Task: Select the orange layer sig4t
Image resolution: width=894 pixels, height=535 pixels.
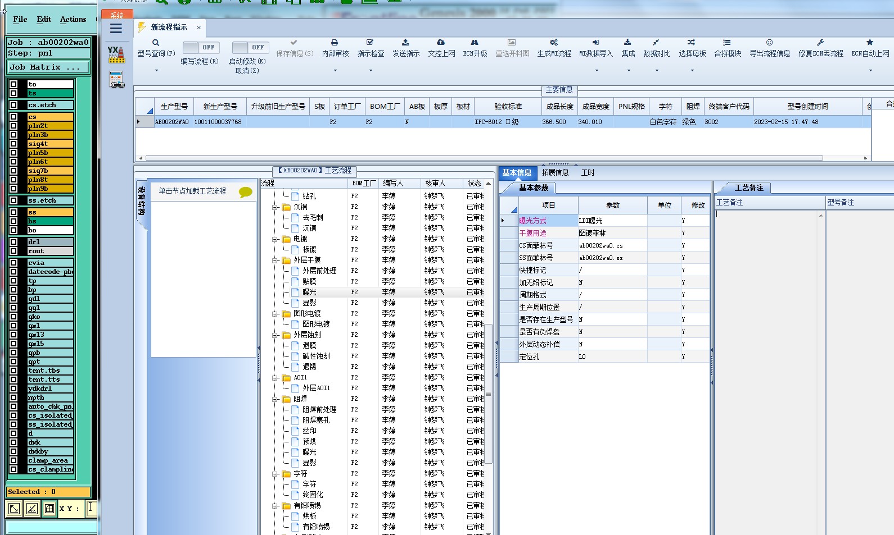Action: click(50, 144)
